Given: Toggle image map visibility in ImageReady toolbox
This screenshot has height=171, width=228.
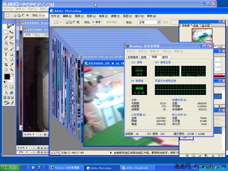Looking at the screenshot, I should (6, 87).
